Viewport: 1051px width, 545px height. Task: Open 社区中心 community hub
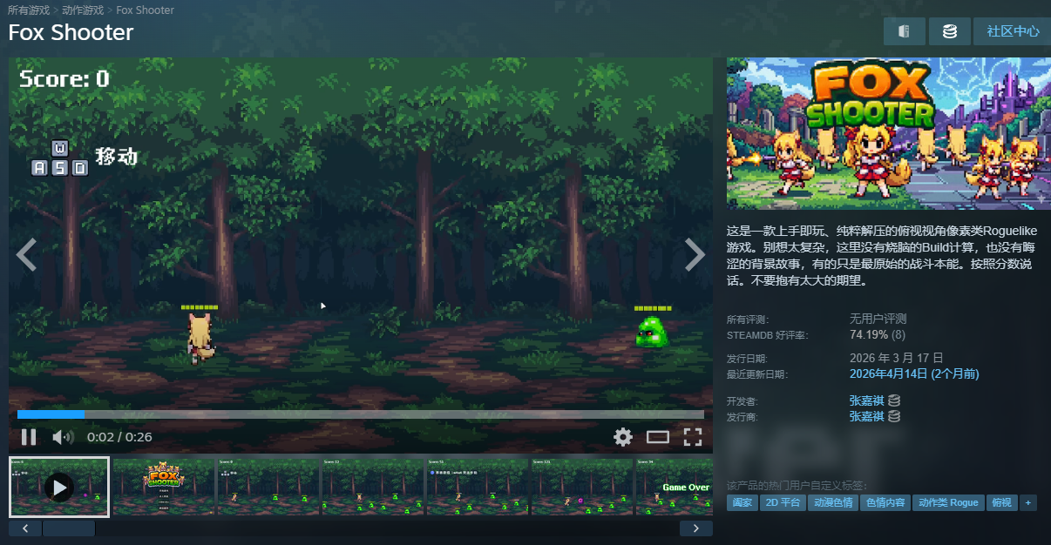tap(1013, 31)
